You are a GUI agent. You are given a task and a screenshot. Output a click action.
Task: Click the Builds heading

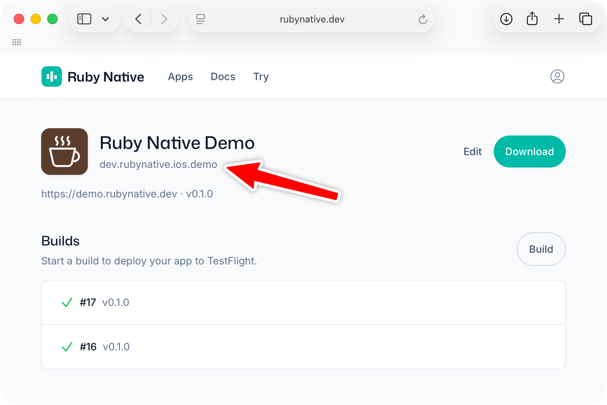pos(60,241)
